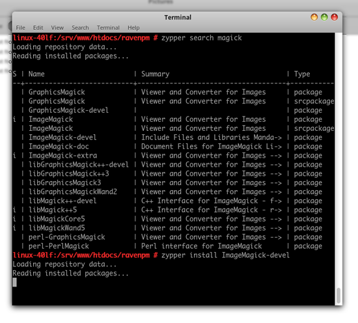The height and width of the screenshot is (323, 358).
Task: Click 'Document Files for ImageMagick Li->' summary
Action: (x=212, y=147)
